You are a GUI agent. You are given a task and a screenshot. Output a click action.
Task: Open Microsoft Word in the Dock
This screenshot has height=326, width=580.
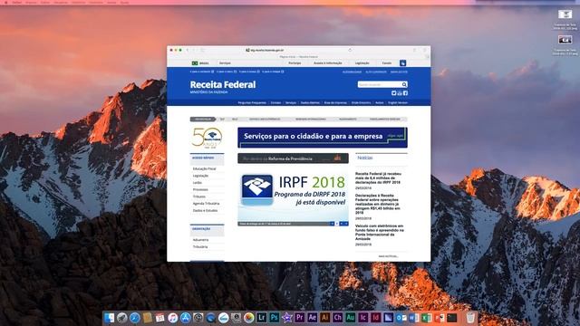413,318
